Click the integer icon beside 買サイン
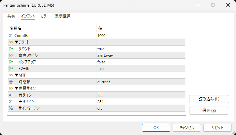The image size is (236, 135). coord(11,95)
